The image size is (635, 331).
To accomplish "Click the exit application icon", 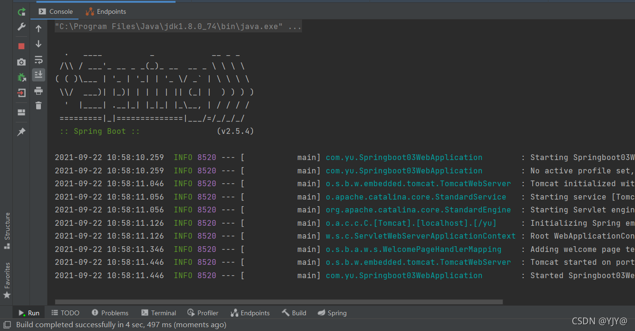I will click(x=21, y=93).
